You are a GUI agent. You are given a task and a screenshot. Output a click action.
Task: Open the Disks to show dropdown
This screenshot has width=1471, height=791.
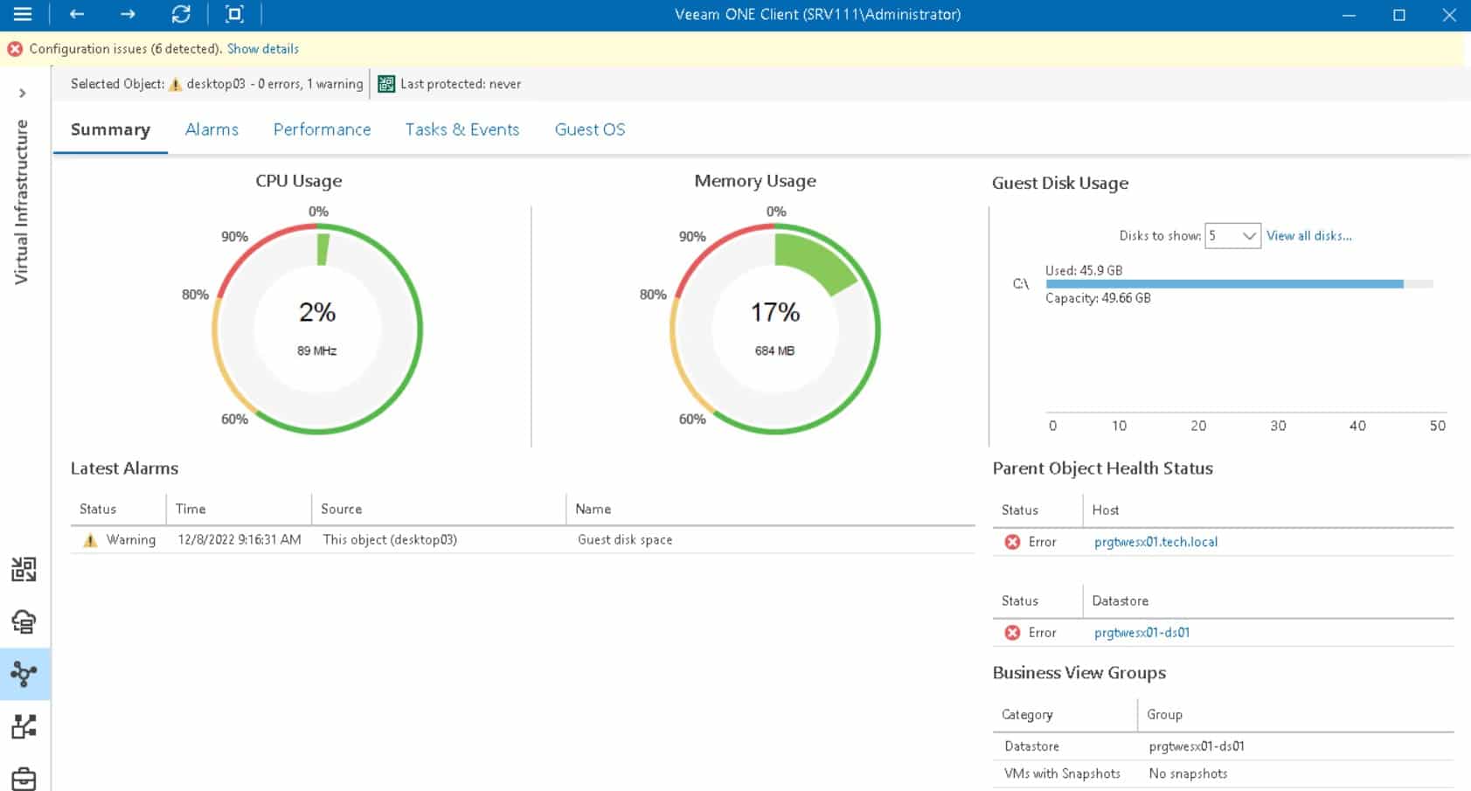tap(1232, 236)
